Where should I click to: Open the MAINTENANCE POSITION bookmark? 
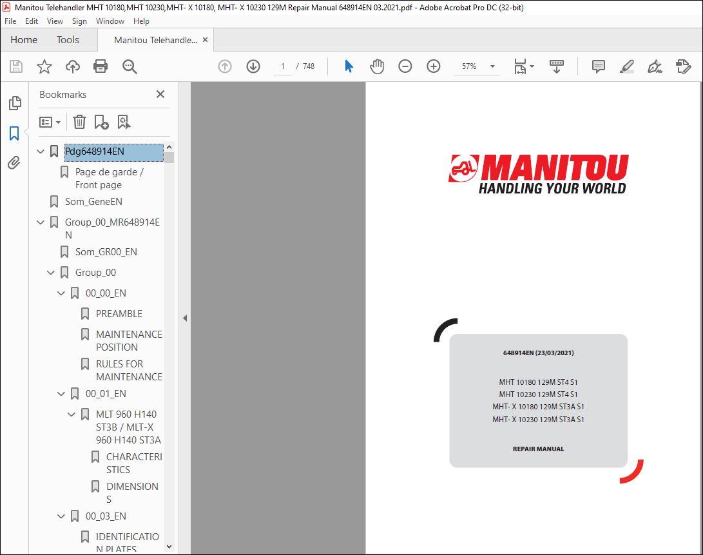point(129,340)
